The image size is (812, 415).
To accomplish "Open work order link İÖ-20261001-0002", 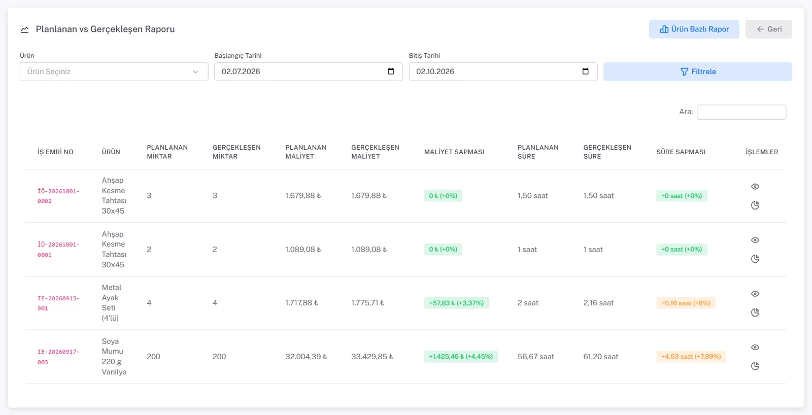I will click(x=58, y=196).
